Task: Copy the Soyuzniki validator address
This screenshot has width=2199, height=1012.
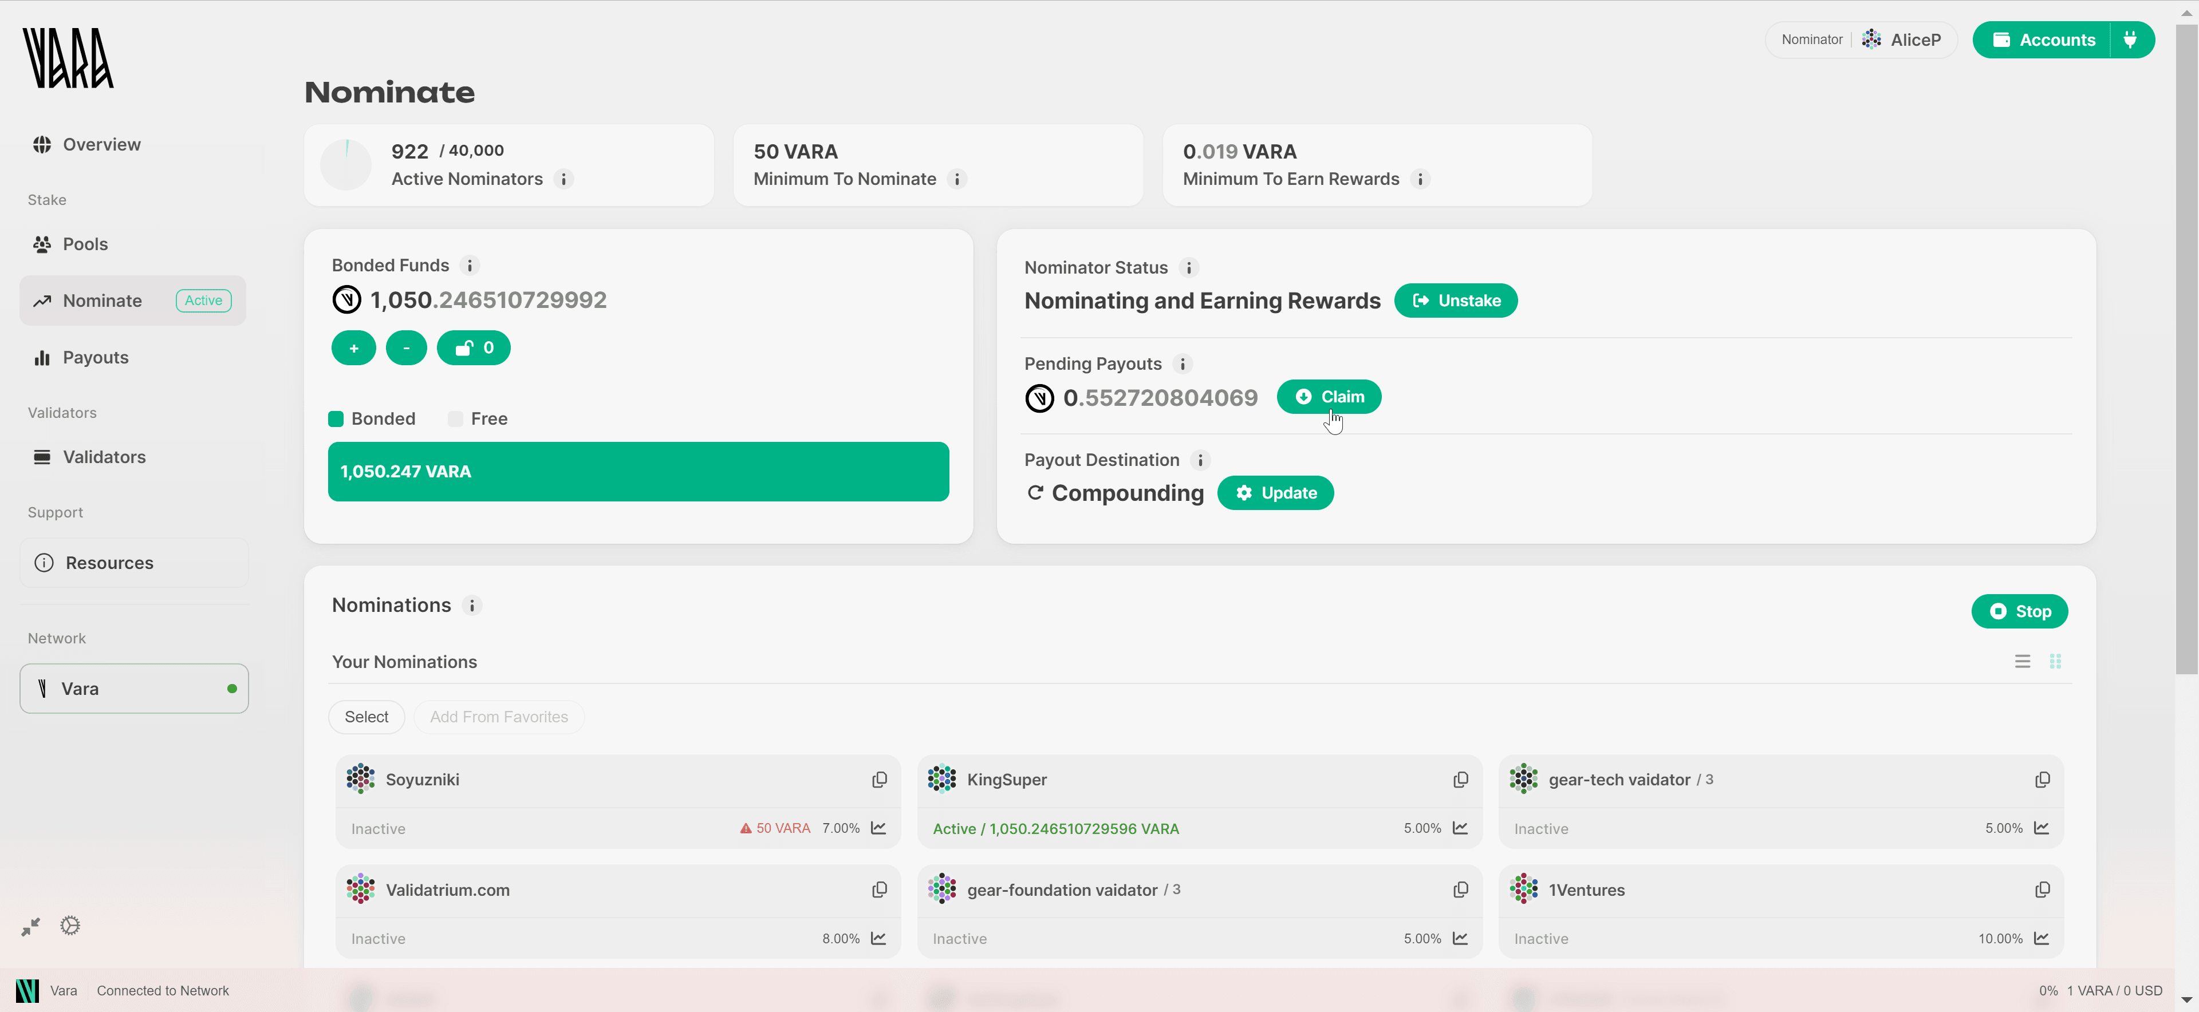Action: [879, 779]
